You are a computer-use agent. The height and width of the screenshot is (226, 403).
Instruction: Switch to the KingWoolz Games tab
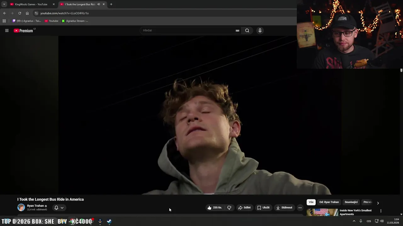pyautogui.click(x=31, y=4)
